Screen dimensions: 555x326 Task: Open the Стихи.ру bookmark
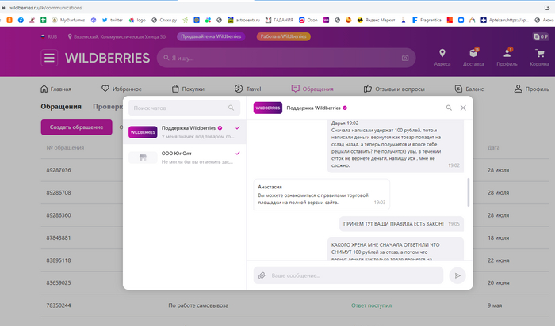tap(164, 20)
